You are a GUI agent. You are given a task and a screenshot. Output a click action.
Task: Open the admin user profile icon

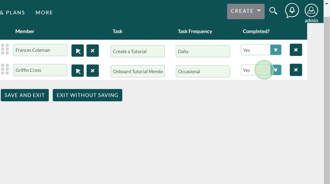(311, 11)
